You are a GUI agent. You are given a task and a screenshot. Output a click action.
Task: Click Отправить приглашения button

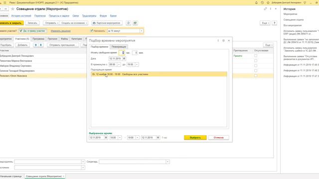pyautogui.click(x=63, y=45)
